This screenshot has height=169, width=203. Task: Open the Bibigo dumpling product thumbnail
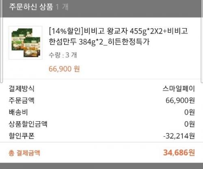(26, 43)
